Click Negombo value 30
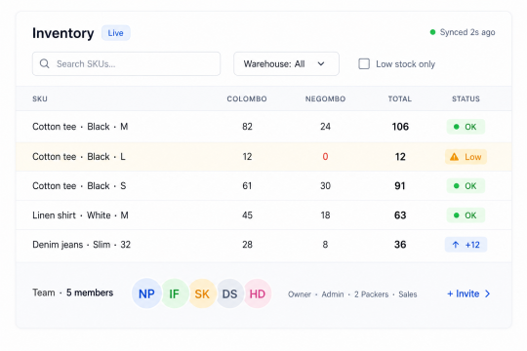Viewport: 527px width, 351px height. tap(325, 186)
